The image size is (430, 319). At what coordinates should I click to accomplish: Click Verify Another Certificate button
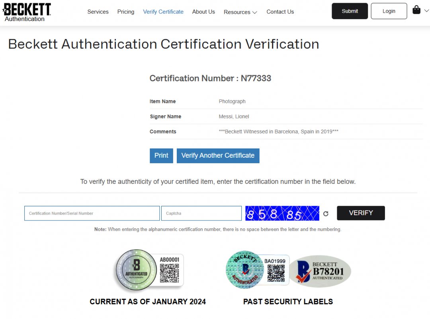coord(218,156)
